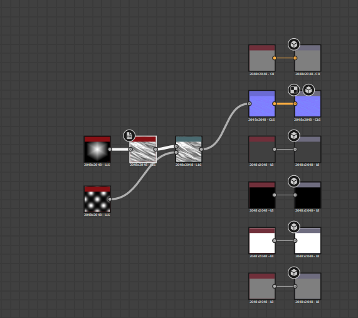Screen dimensions: 358x318
Task: Select the top gray C8 node with red header
Action: [x=262, y=58]
